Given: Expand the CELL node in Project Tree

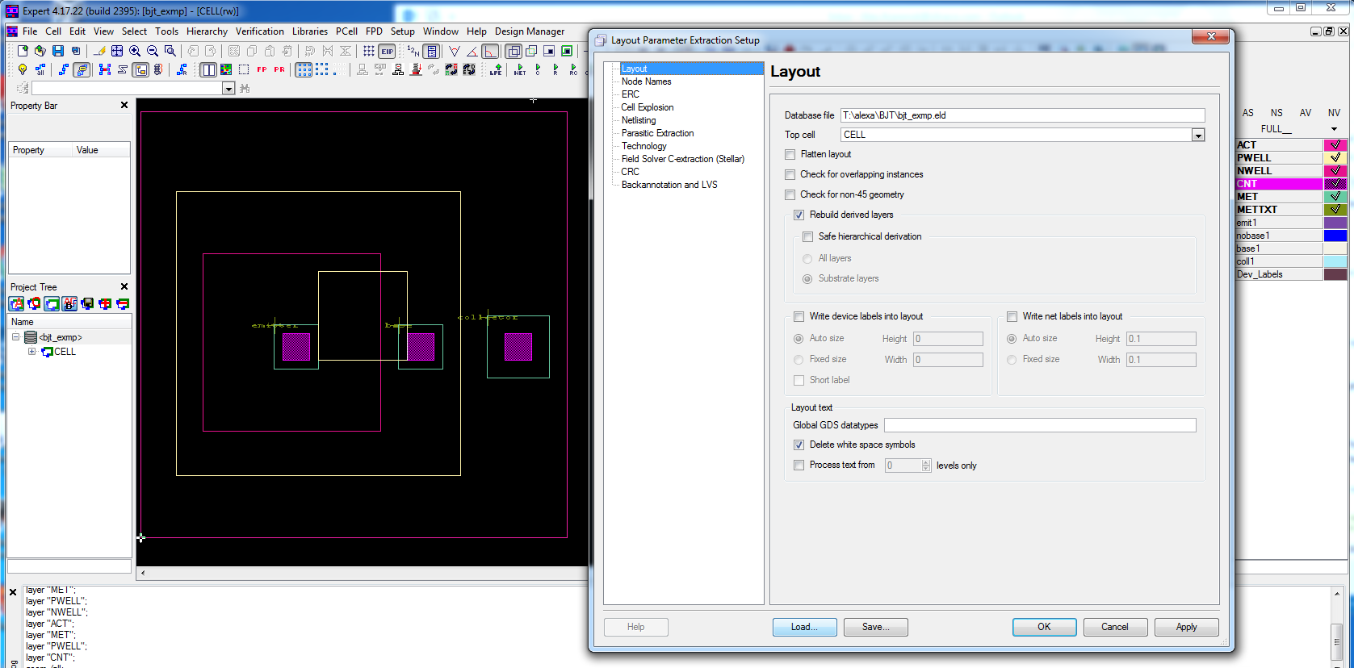Looking at the screenshot, I should [x=31, y=352].
